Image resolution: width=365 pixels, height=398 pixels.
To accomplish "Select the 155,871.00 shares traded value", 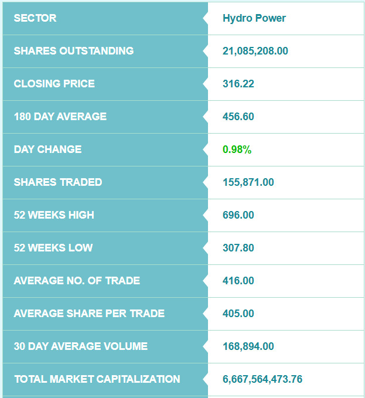I will (x=248, y=182).
